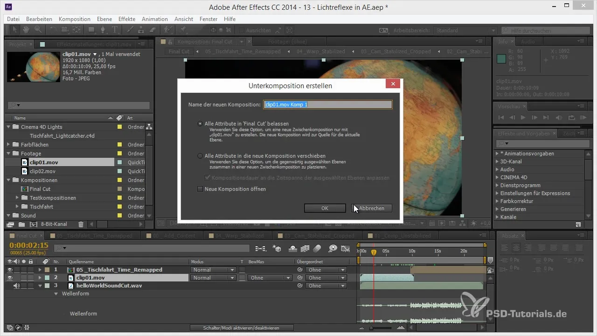Click the new folder icon in Project panel
The image size is (597, 336).
click(21, 224)
